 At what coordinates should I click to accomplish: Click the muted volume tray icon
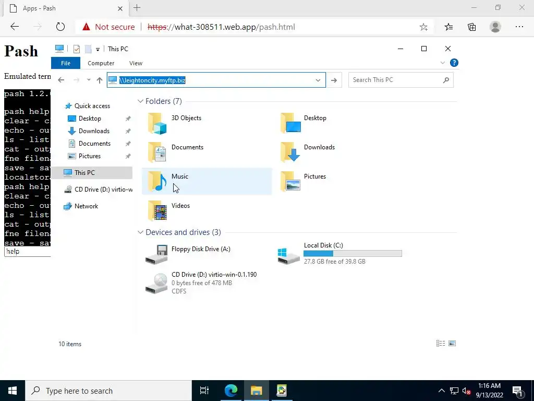click(467, 391)
